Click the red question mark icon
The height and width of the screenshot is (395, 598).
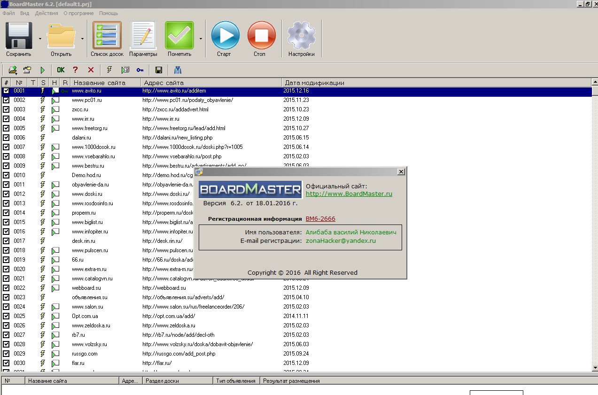[x=75, y=70]
